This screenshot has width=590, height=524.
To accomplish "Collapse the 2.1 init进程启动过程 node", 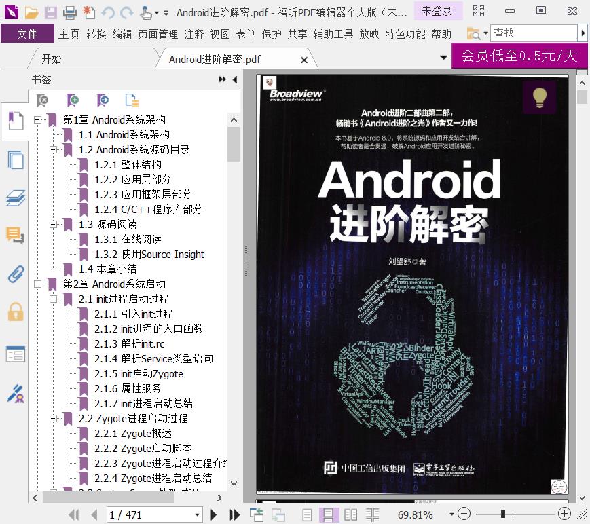I will coord(54,299).
